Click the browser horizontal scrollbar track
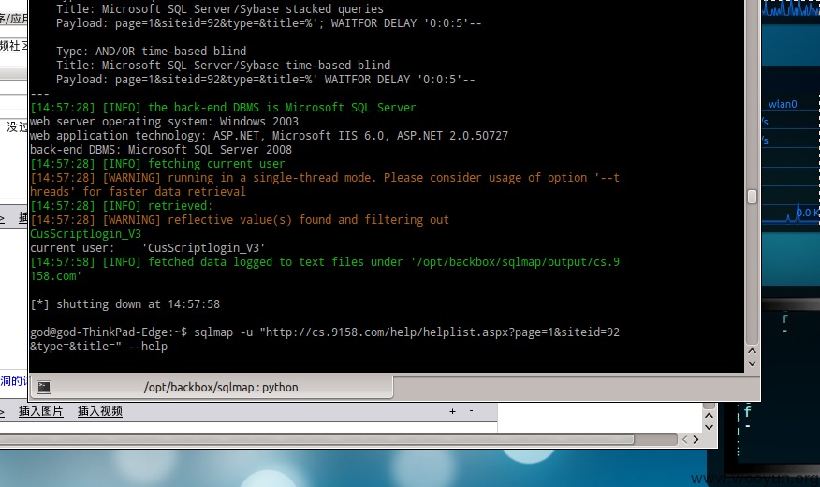The height and width of the screenshot is (487, 820). click(x=338, y=439)
